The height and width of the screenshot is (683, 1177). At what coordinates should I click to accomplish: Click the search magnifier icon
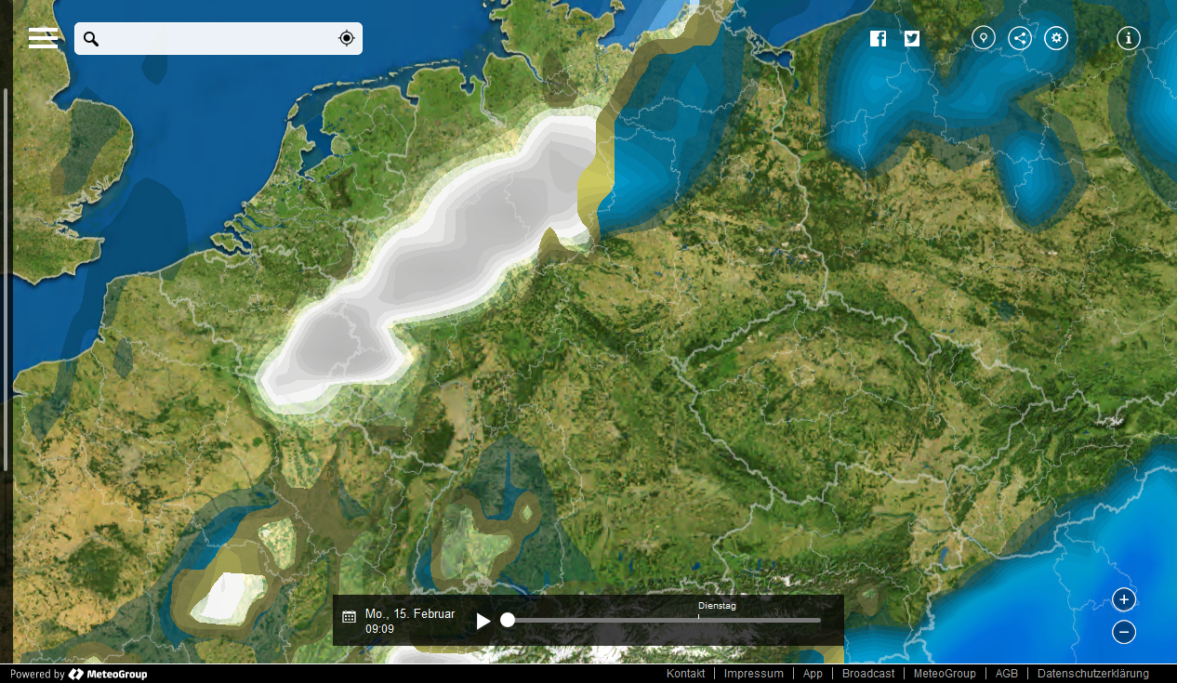point(90,38)
